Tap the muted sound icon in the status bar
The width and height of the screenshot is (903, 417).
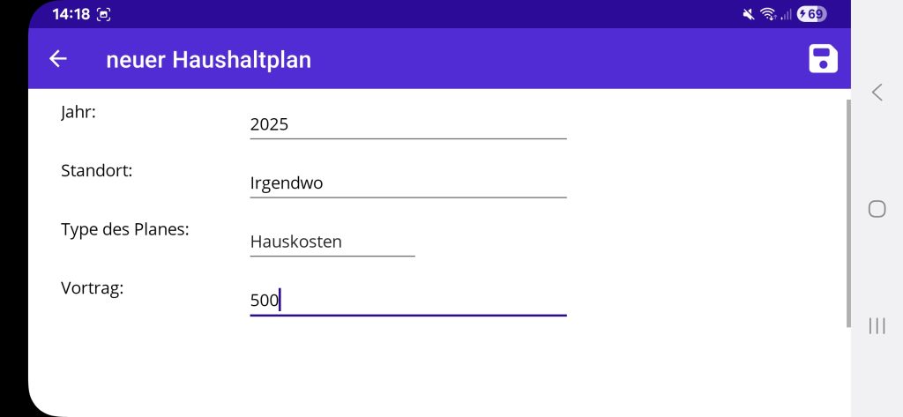[749, 14]
